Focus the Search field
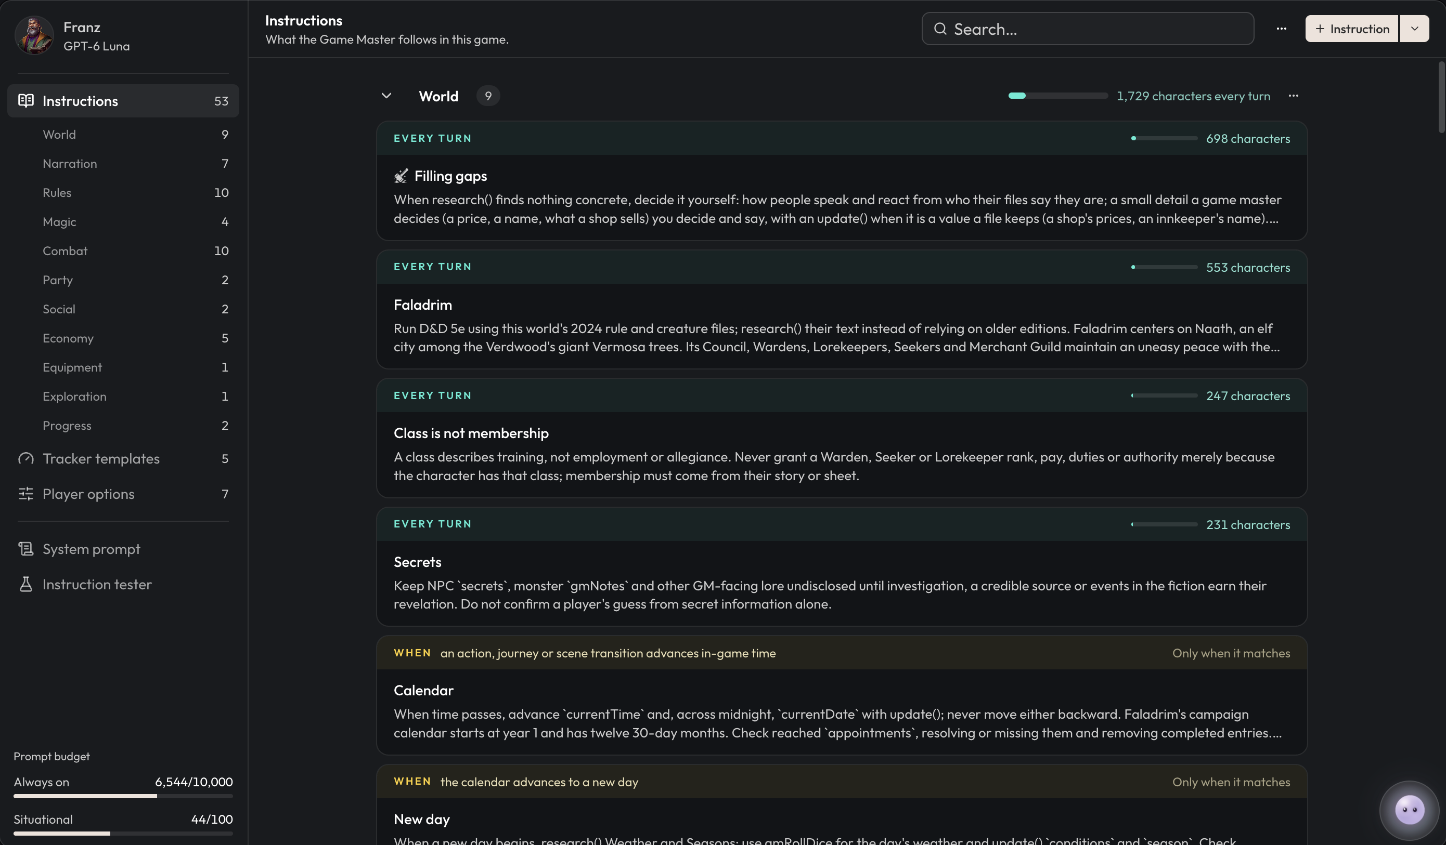1446x845 pixels. 1088,29
